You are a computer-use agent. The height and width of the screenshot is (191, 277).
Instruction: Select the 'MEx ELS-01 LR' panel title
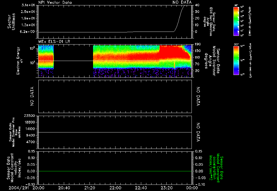(x=54, y=42)
